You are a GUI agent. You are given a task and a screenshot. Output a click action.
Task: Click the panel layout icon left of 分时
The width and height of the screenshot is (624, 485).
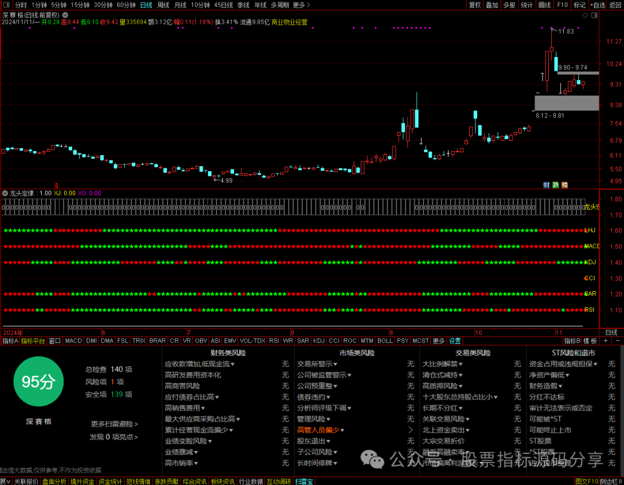[7, 5]
